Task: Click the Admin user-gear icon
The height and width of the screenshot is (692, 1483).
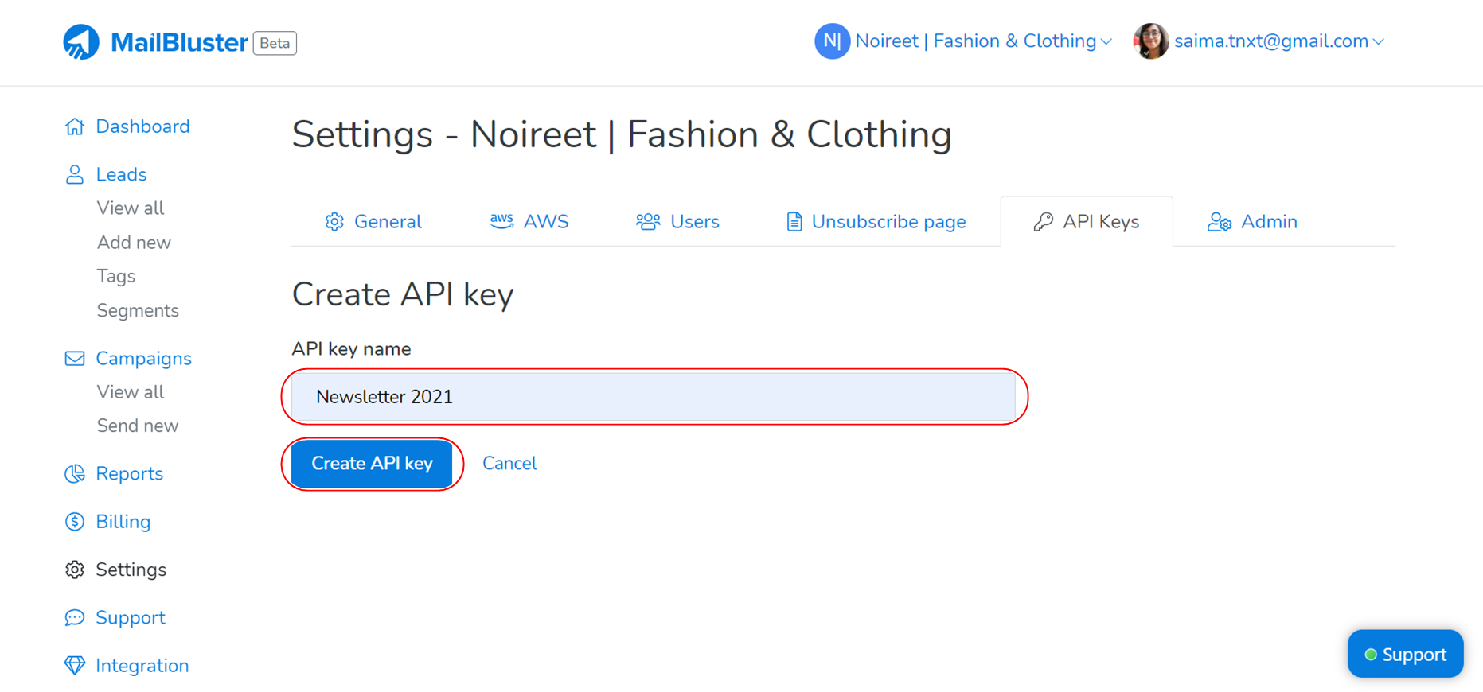Action: click(x=1220, y=222)
